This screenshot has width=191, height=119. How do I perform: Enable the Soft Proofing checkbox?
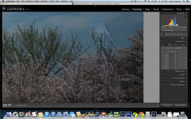15,105
